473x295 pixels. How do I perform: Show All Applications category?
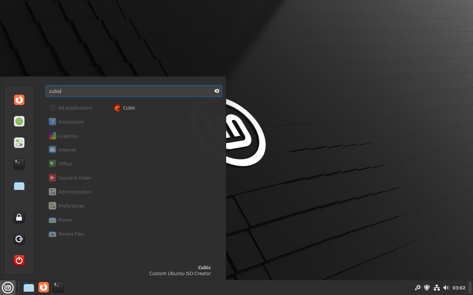click(x=71, y=108)
